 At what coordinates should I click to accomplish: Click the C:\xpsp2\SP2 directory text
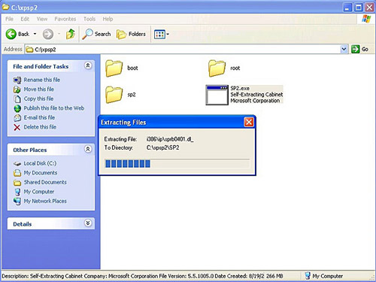click(x=163, y=147)
